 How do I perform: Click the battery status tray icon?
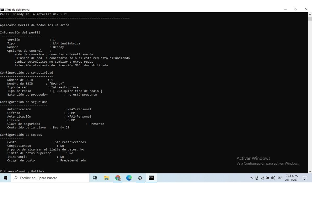(x=268, y=178)
